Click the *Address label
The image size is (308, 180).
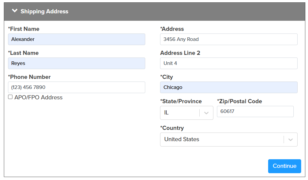pos(172,29)
